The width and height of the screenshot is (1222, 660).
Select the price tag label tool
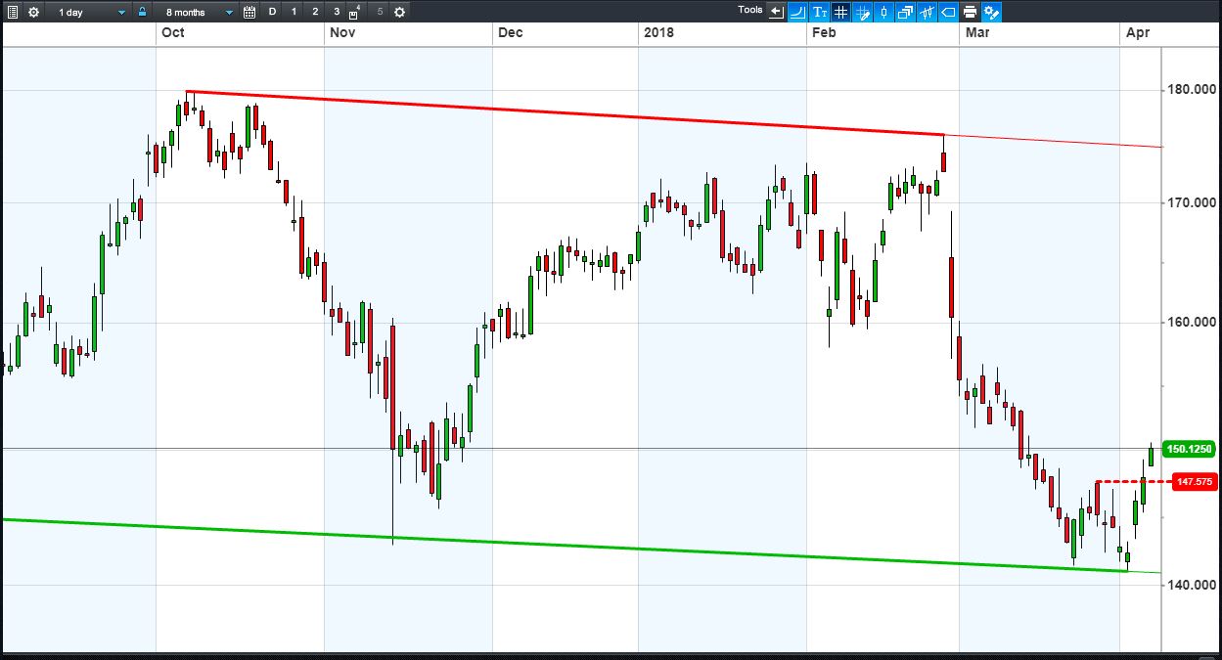(949, 12)
